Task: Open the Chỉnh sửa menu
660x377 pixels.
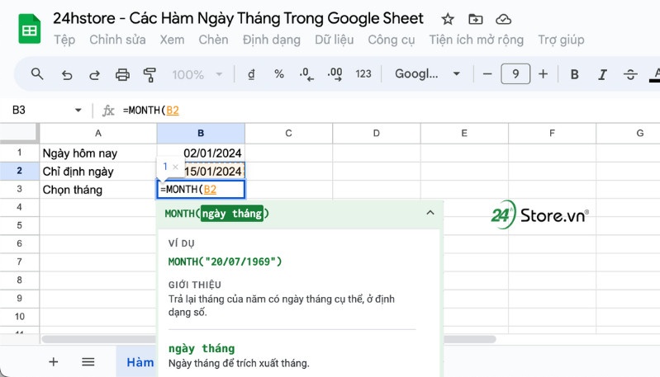Action: pyautogui.click(x=117, y=40)
